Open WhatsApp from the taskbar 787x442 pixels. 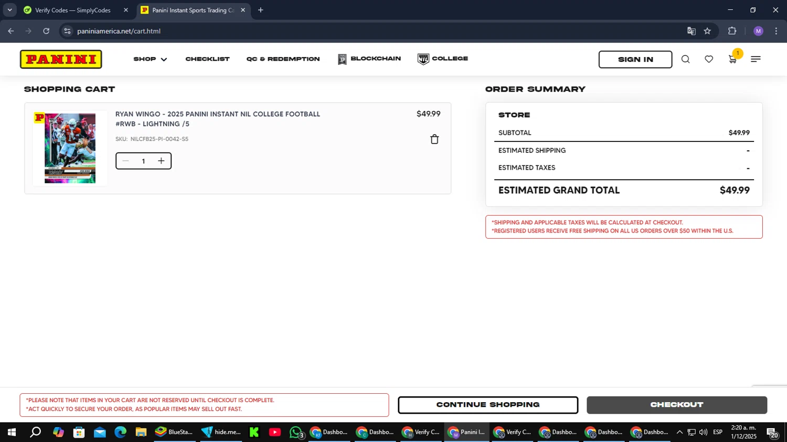[x=296, y=432]
